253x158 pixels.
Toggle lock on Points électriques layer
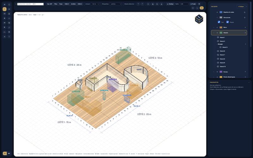pyautogui.click(x=245, y=77)
